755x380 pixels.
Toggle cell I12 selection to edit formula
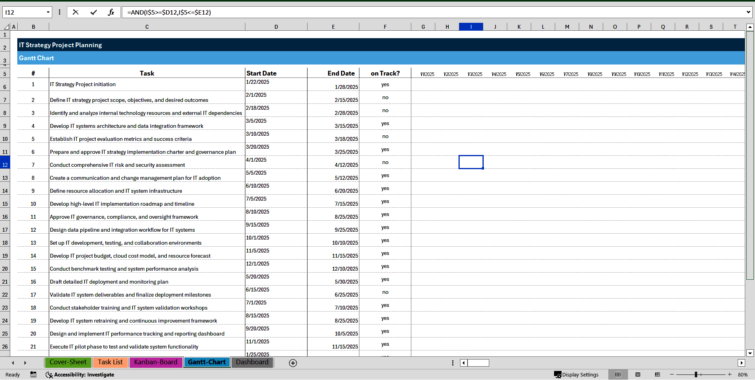(471, 162)
